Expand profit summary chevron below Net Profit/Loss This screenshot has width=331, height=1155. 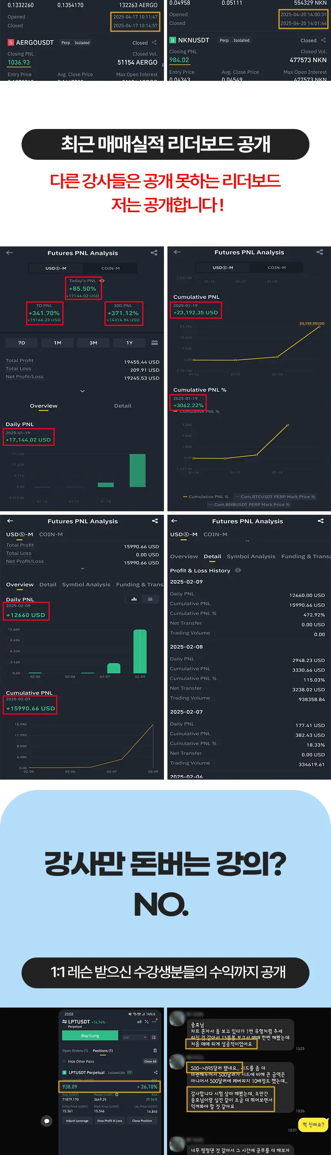82,391
